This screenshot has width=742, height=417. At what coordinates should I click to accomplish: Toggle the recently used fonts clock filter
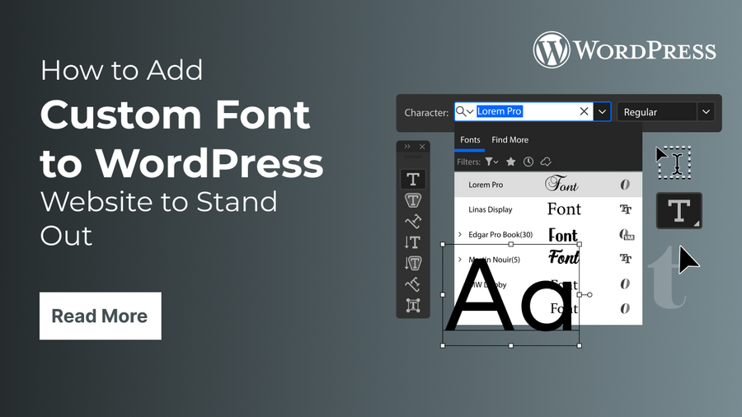pos(528,162)
